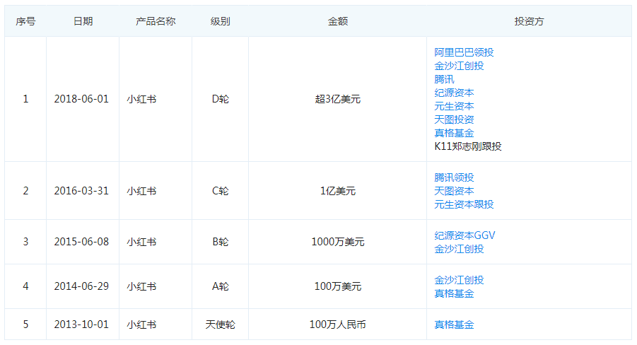Click serial number 3 in the B轮 row
The height and width of the screenshot is (345, 637).
(25, 242)
